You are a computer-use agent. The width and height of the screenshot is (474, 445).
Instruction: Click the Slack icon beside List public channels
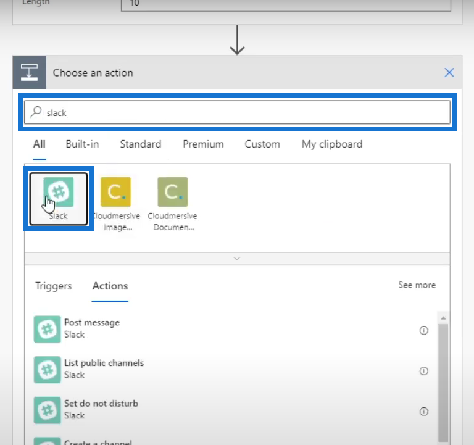click(47, 370)
